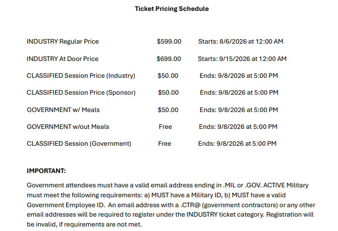This screenshot has height=231, width=338.
Task: Click Free price for Classified Session Government
Action: pos(165,144)
